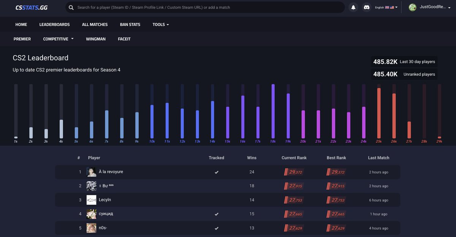Switch to the PREMIER tab
Viewport: 456px width, 237px height.
pos(22,39)
